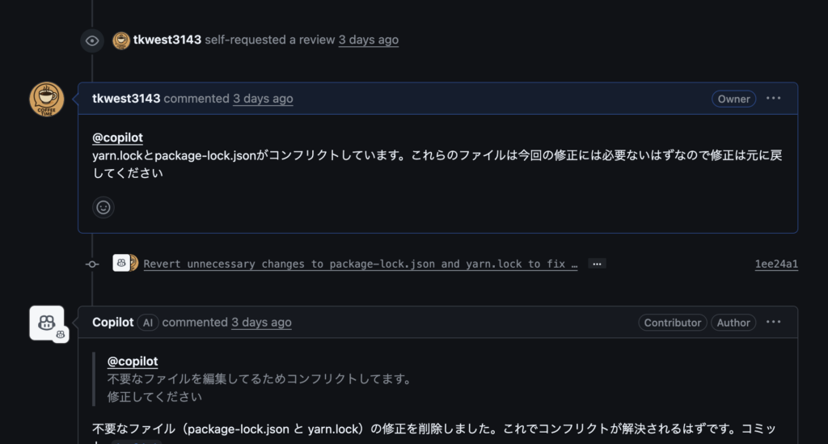Click the large coffee avatar beside the owner comment

tap(46, 99)
